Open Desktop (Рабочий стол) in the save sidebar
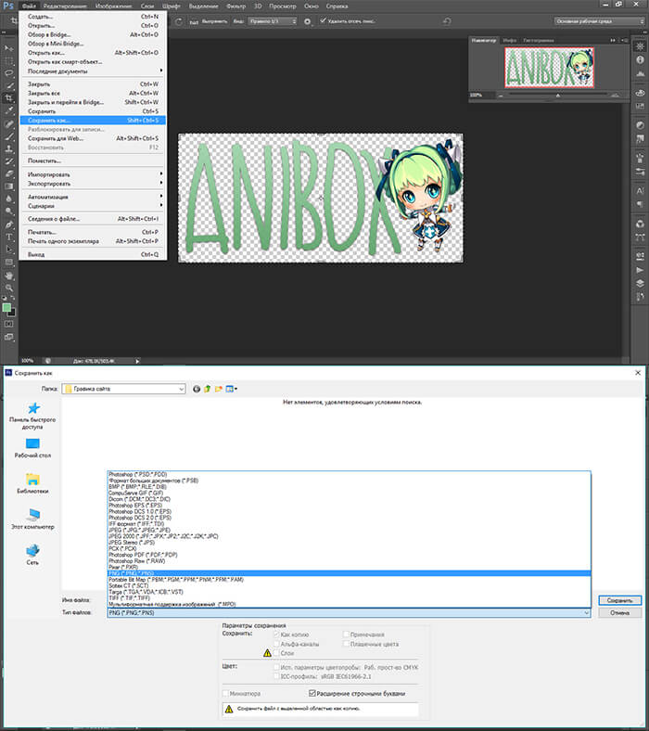The height and width of the screenshot is (731, 649). [32, 448]
